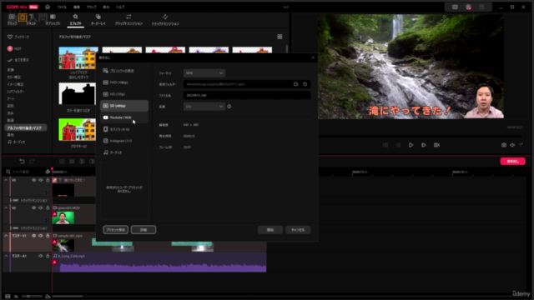Click the プリセット保存 button

pyautogui.click(x=115, y=230)
